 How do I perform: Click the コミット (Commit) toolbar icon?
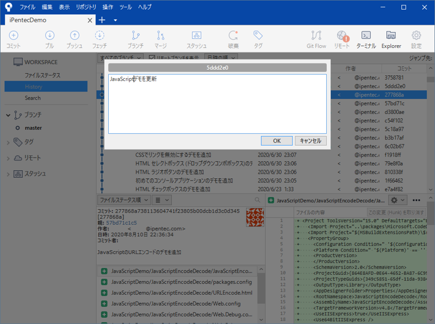point(13,39)
